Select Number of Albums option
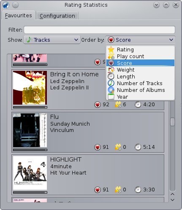This screenshot has height=210, width=182. click(140, 90)
